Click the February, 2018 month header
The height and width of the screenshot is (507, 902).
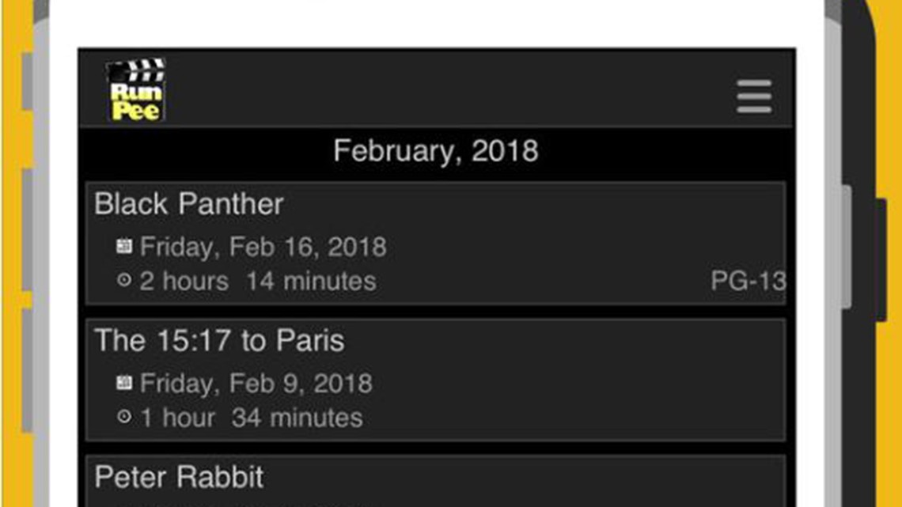436,151
